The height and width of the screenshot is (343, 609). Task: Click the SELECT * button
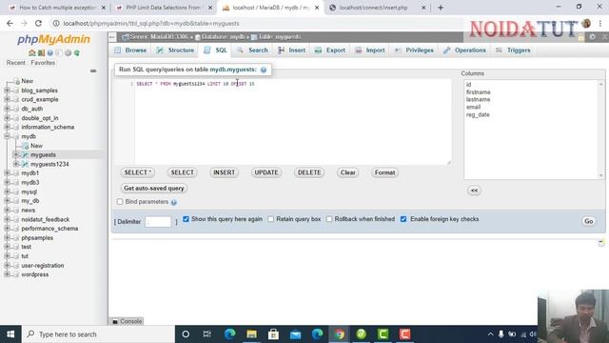coord(137,172)
